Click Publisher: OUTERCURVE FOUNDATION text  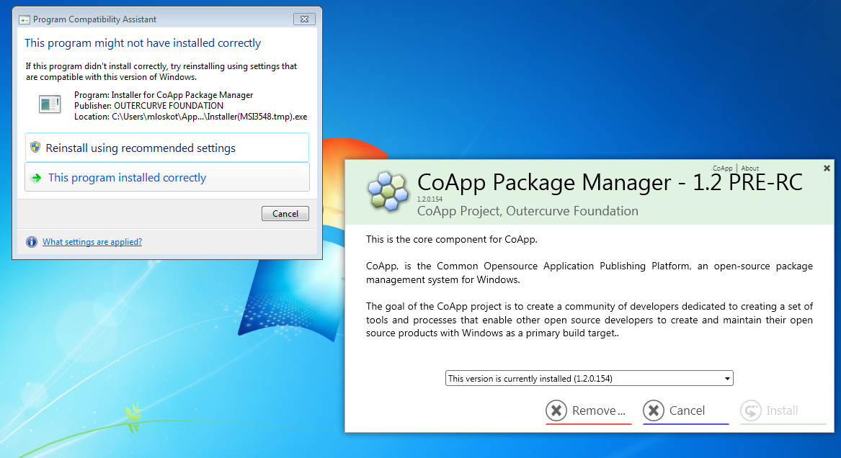tap(148, 106)
